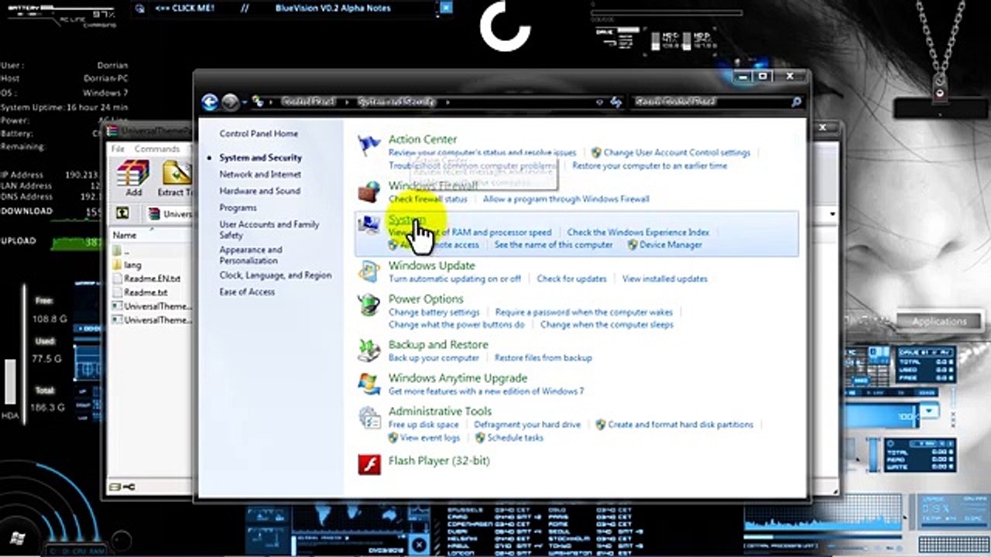
Task: Open the Power Options battery icon
Action: [369, 305]
